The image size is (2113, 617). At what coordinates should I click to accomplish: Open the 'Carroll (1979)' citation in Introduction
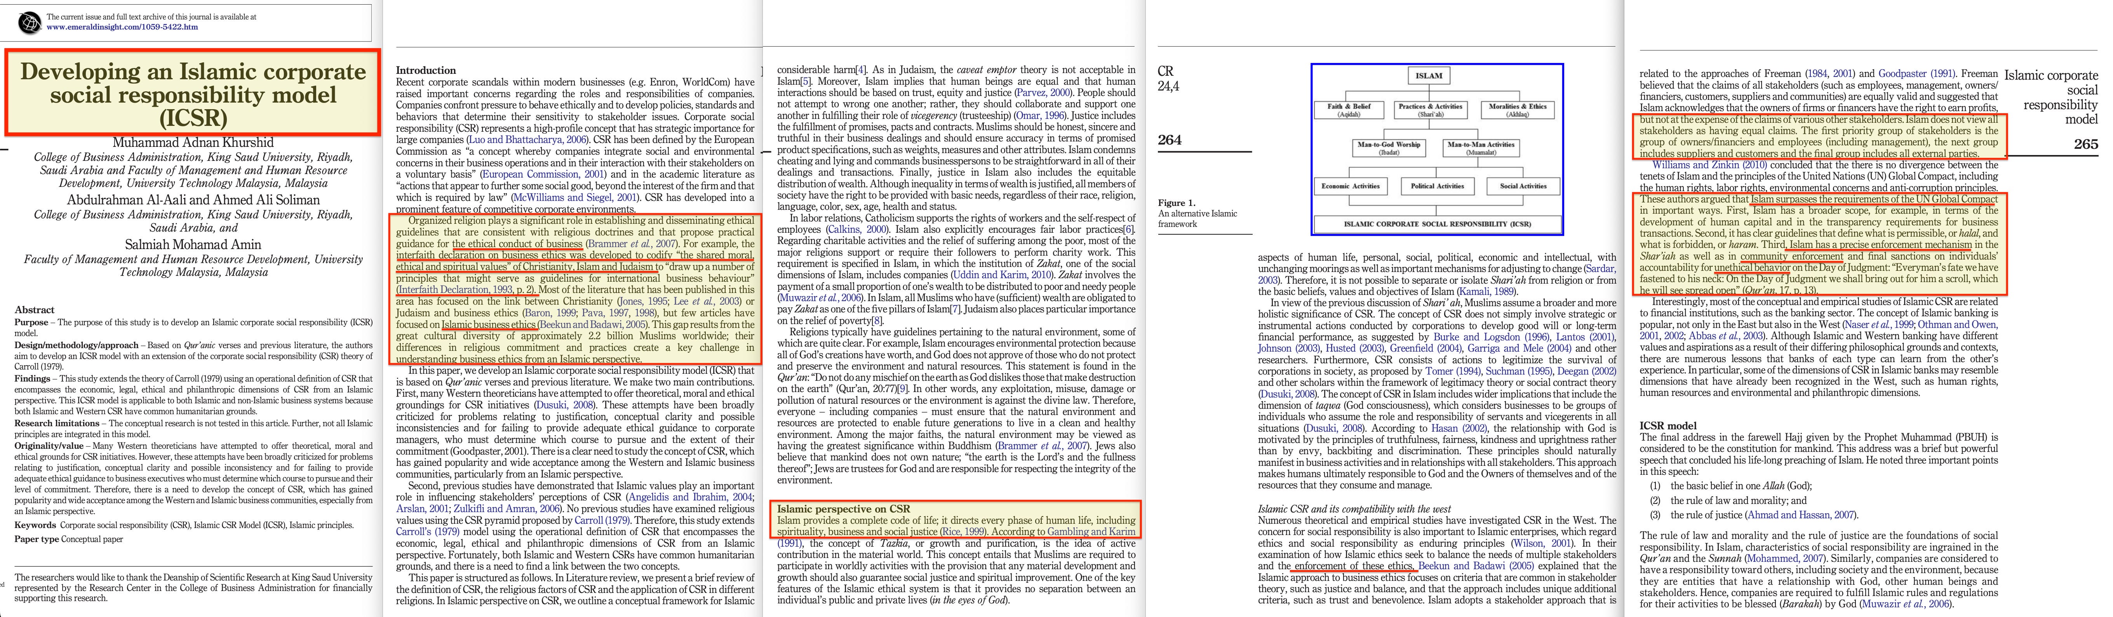click(603, 519)
